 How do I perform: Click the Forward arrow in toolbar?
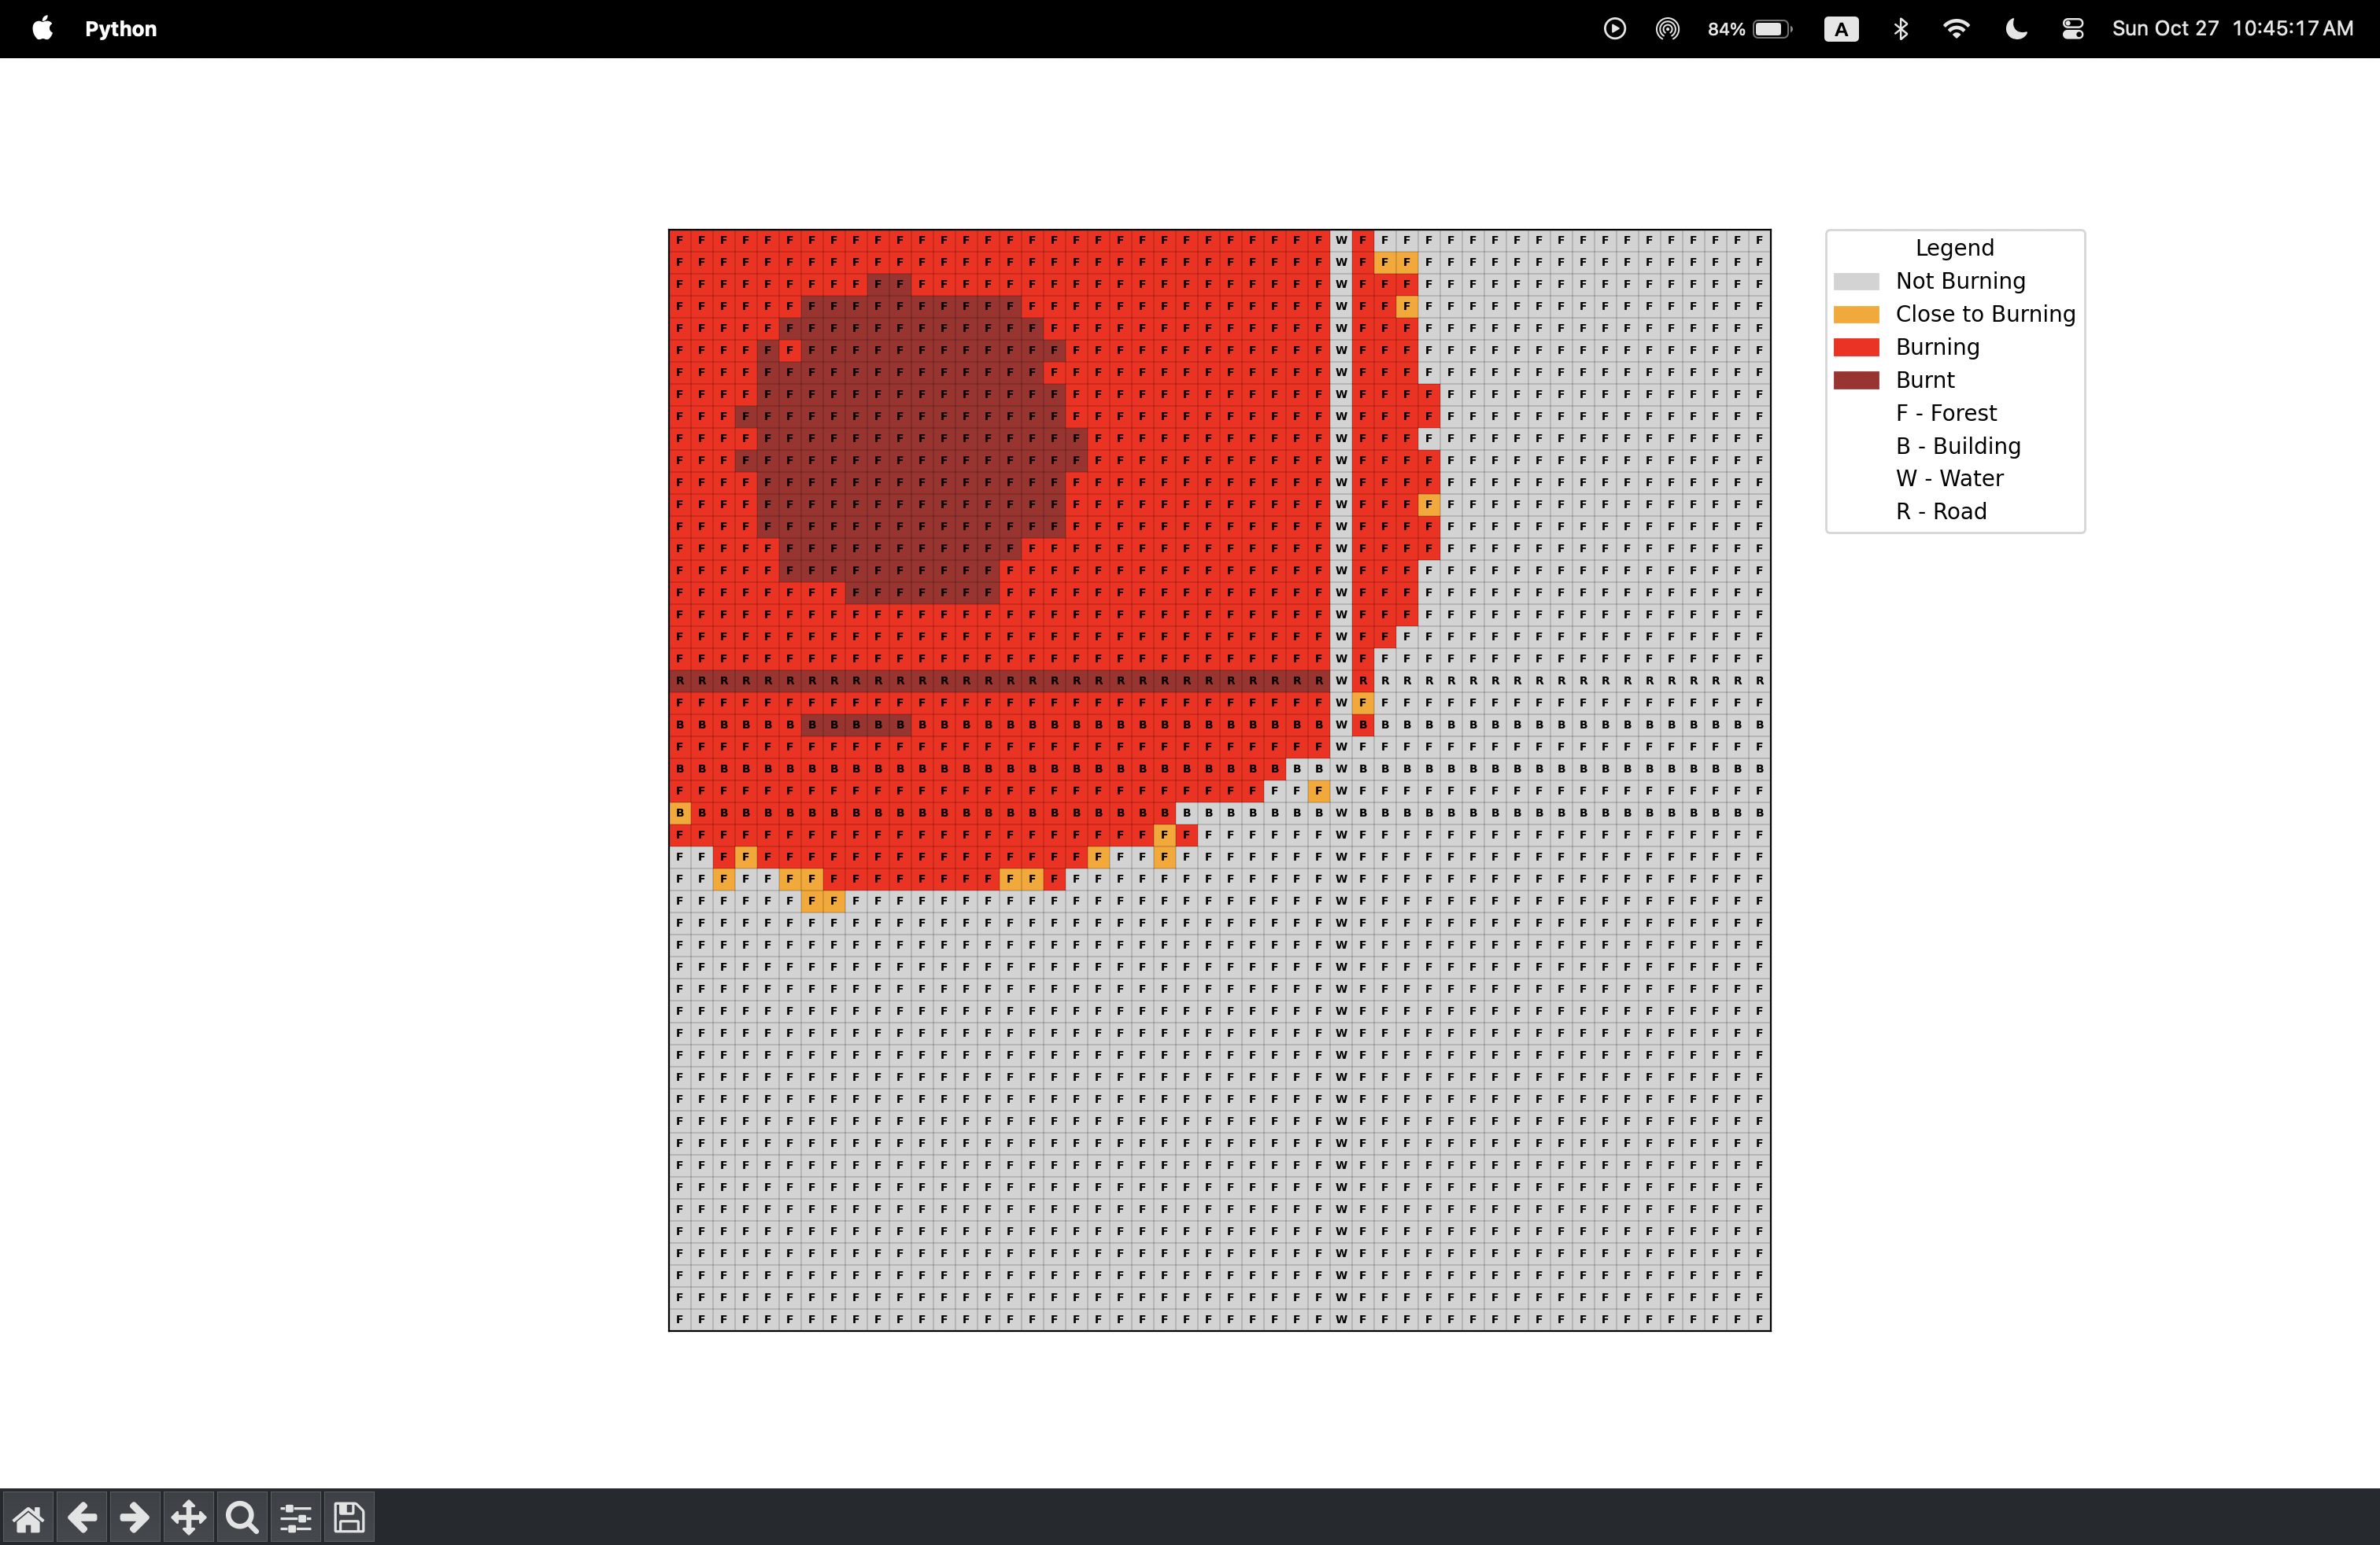[135, 1518]
